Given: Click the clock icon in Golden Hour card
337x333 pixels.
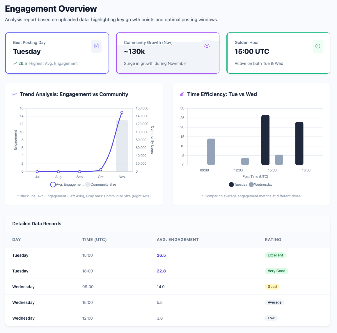Looking at the screenshot, I should coord(318,46).
